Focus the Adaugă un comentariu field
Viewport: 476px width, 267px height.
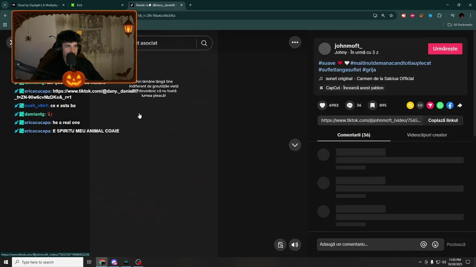pyautogui.click(x=368, y=244)
